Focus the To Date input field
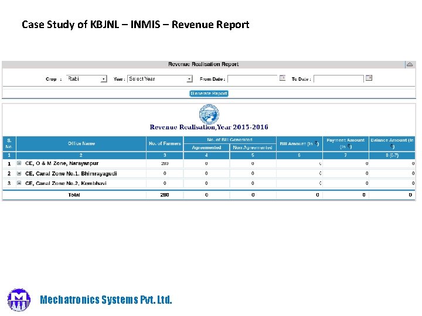Viewport: 422px width, 316px height. coord(339,79)
